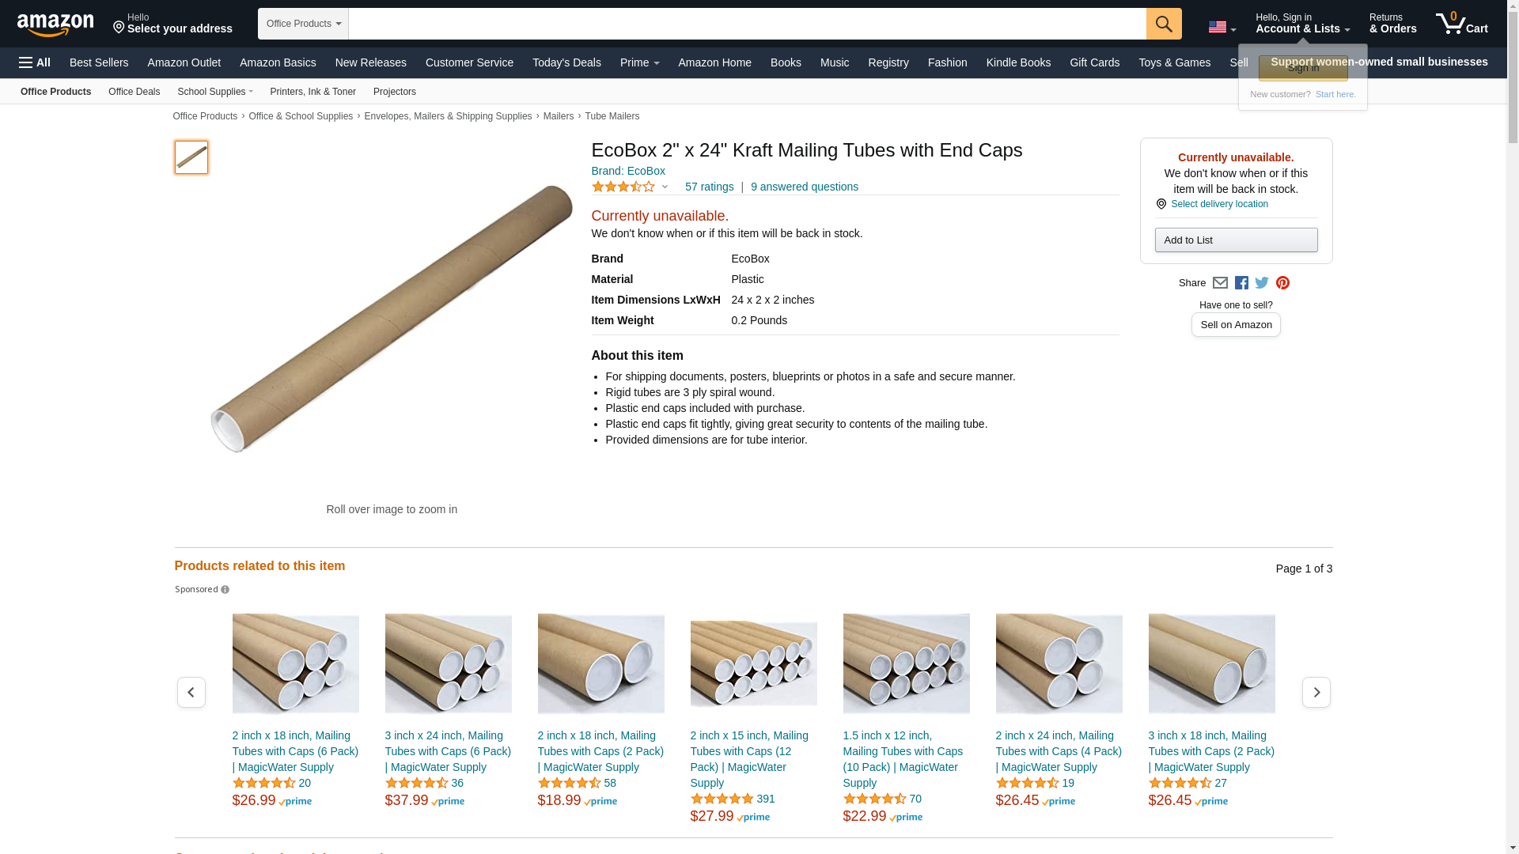The height and width of the screenshot is (854, 1519).
Task: Click the Add to List button
Action: [x=1236, y=240]
